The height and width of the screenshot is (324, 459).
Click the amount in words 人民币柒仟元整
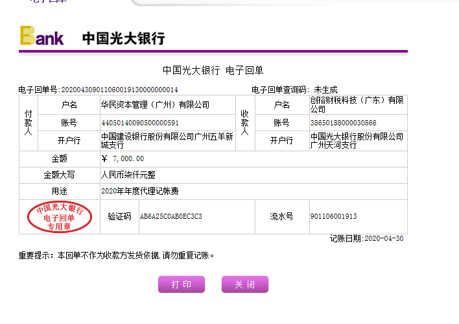click(x=128, y=175)
